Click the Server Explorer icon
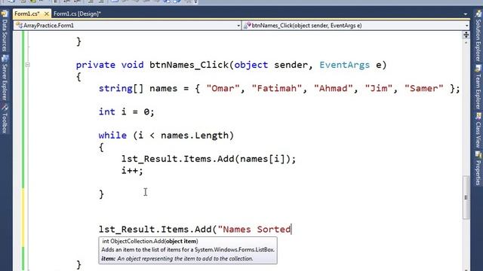483x271 pixels. point(5,59)
